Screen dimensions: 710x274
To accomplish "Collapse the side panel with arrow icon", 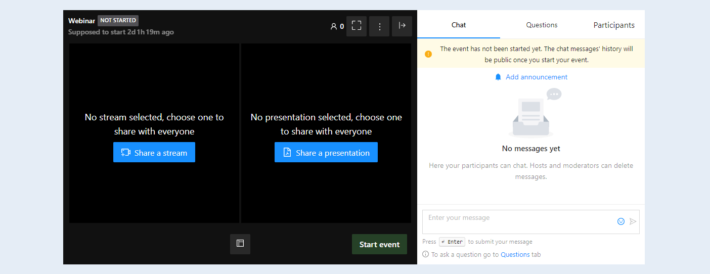I will coord(402,26).
